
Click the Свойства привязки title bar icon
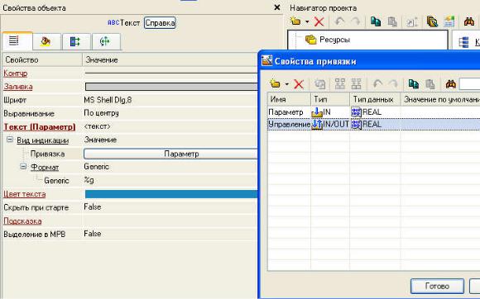(x=266, y=61)
